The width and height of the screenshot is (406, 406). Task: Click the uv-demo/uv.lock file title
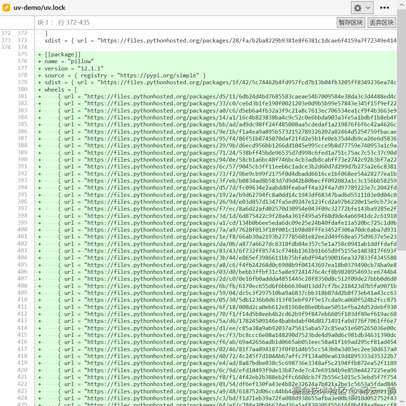pos(39,8)
